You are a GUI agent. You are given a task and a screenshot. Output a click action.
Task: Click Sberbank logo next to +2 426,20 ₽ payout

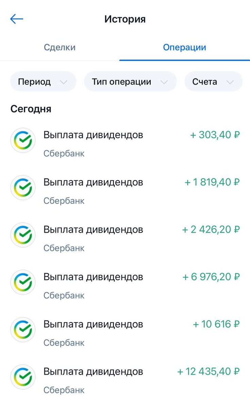coord(23,235)
